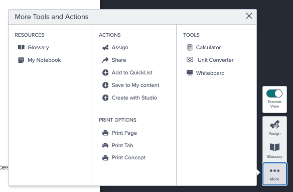This screenshot has height=192, width=293.
Task: Select the Save to My content text
Action: tap(135, 85)
